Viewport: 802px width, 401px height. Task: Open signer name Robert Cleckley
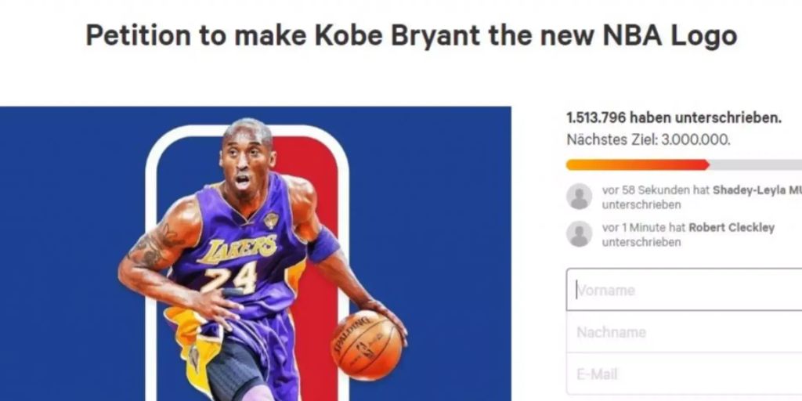point(732,228)
